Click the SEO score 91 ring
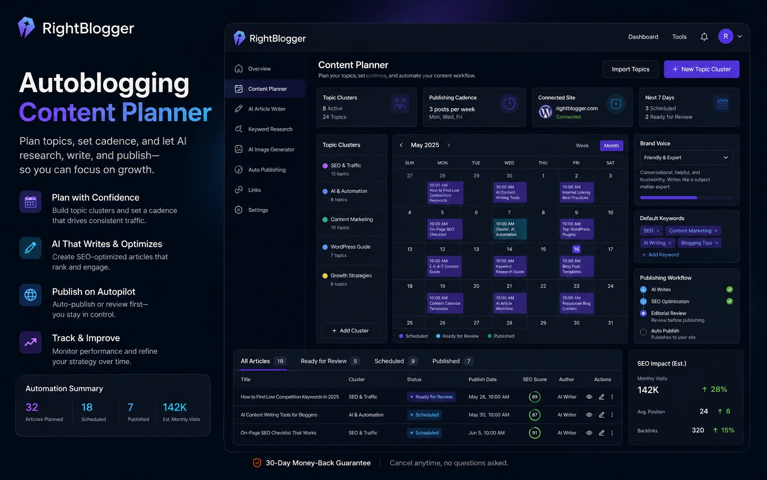 534,433
